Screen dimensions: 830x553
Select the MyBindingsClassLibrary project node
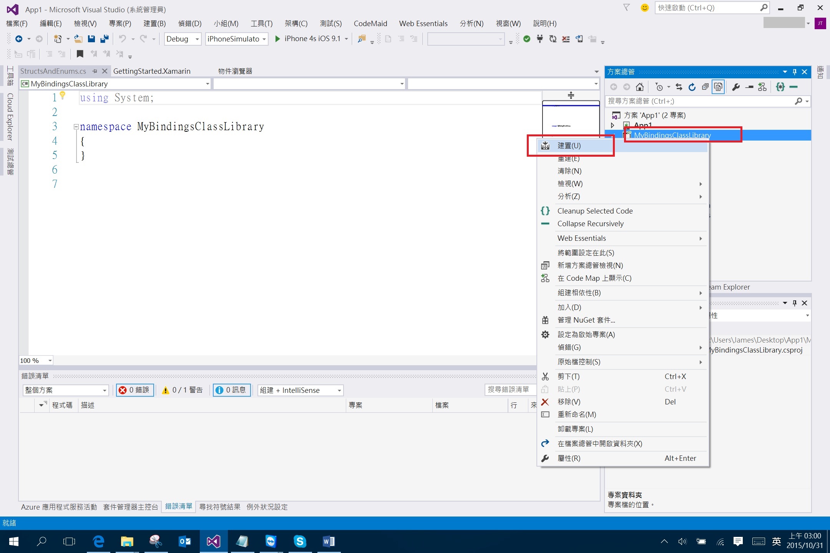[672, 135]
